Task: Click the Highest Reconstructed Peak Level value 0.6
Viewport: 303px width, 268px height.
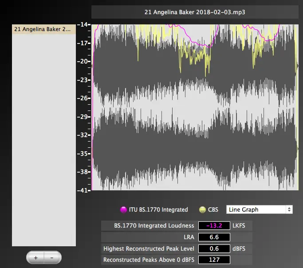Action: click(214, 248)
